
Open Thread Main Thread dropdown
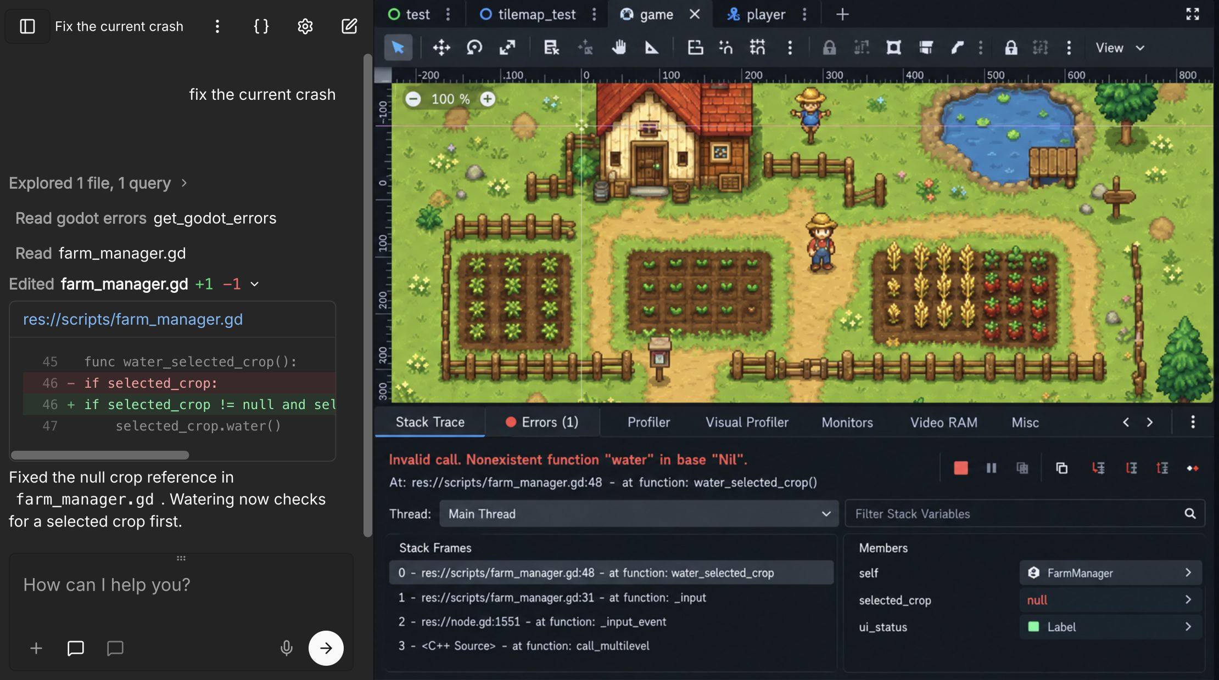click(639, 514)
